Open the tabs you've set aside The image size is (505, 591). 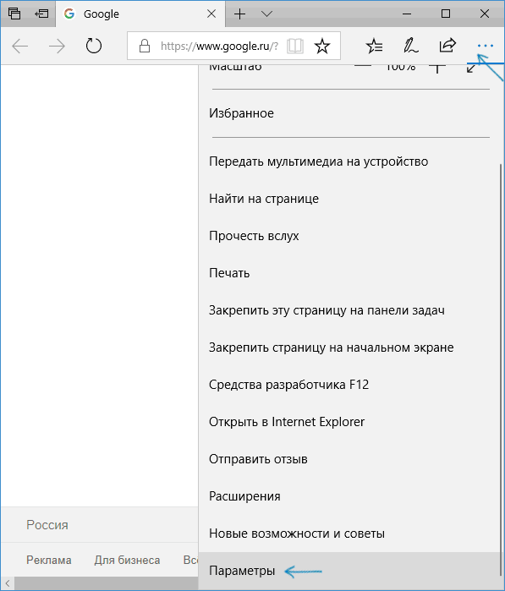14,14
